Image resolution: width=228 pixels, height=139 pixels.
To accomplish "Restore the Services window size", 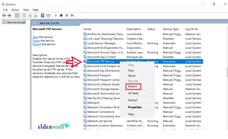I will point(214,4).
